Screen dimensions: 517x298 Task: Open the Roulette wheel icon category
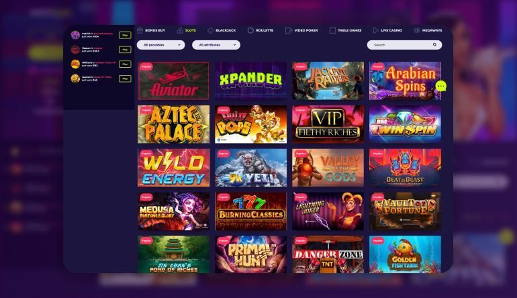coord(250,30)
